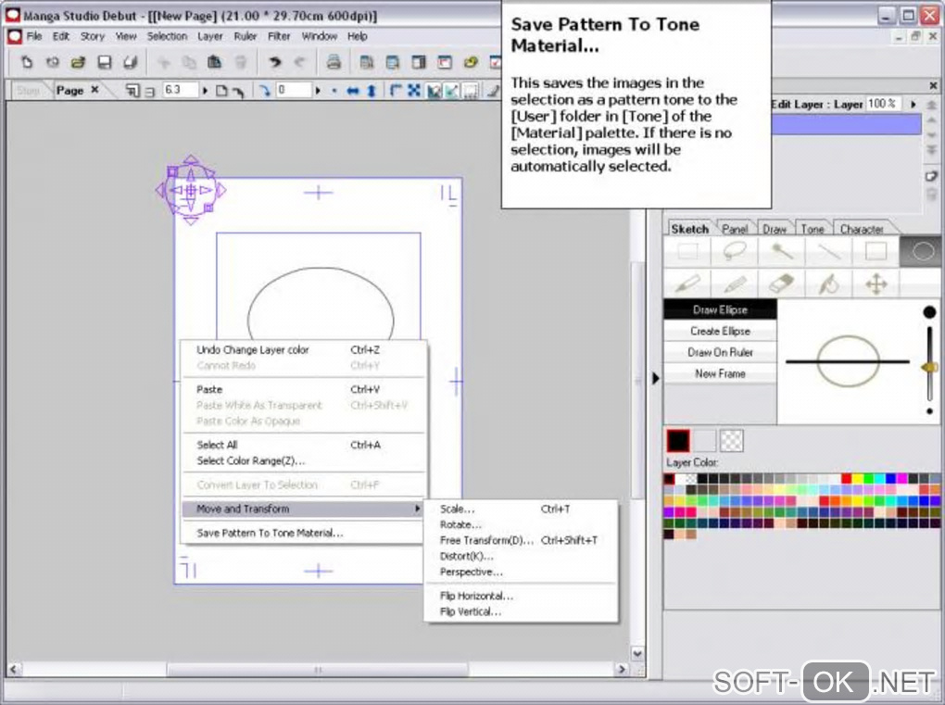This screenshot has width=945, height=705.
Task: Open the Edit Layer opacity dropdown arrow
Action: coord(913,105)
